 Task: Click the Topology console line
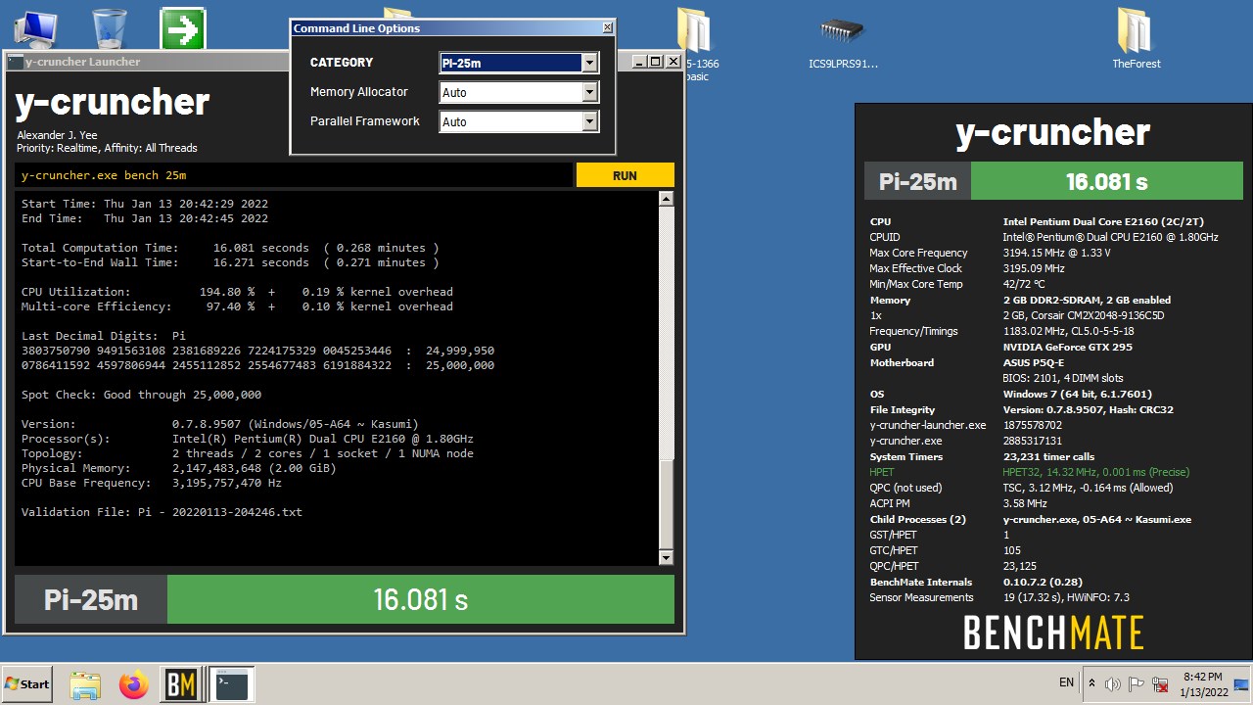pyautogui.click(x=248, y=453)
